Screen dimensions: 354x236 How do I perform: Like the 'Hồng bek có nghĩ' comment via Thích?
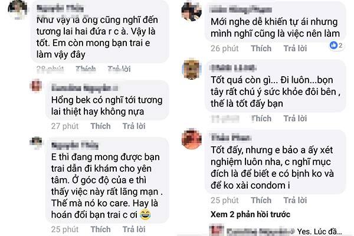[x=101, y=126]
